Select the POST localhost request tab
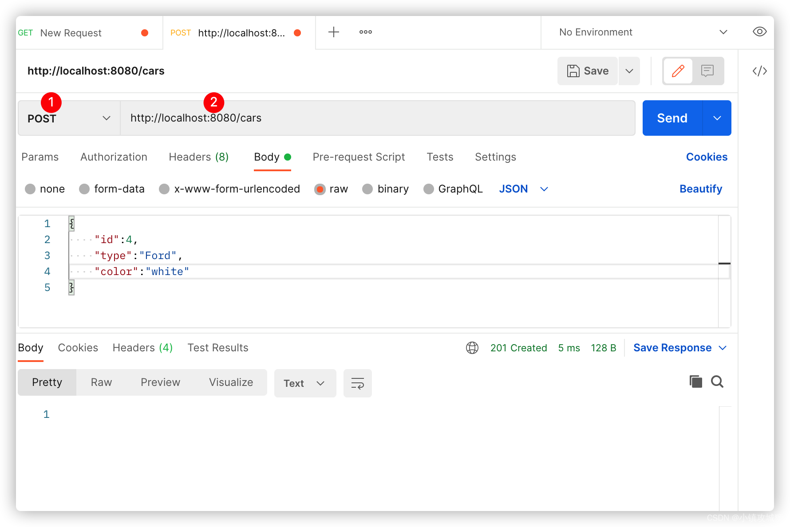 point(239,33)
